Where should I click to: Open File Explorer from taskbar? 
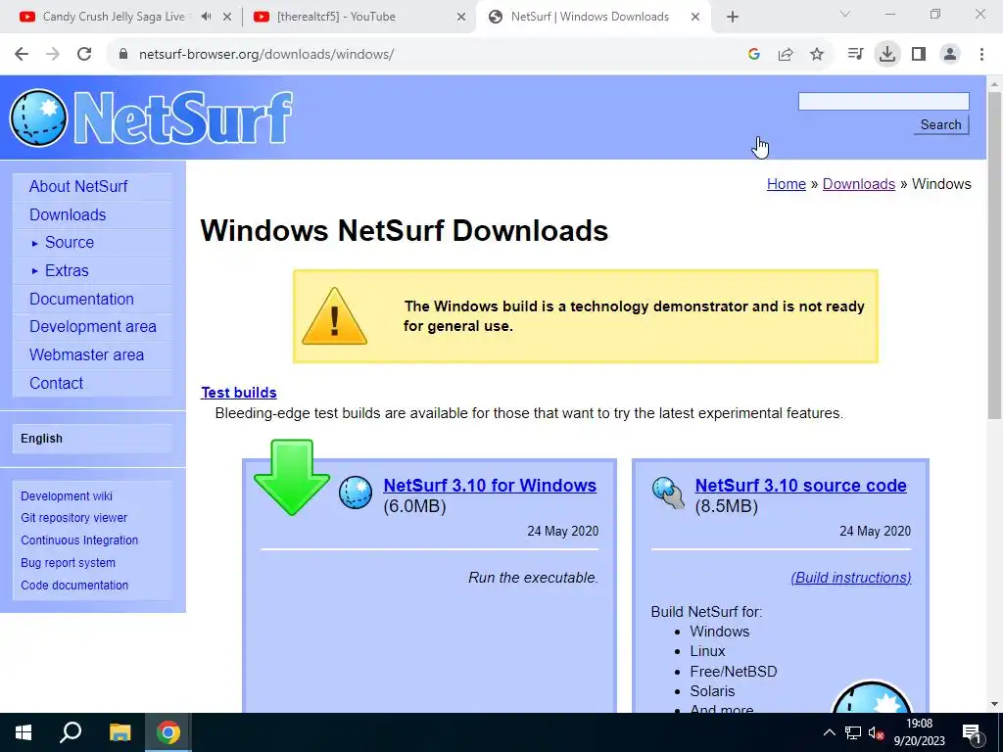click(119, 732)
